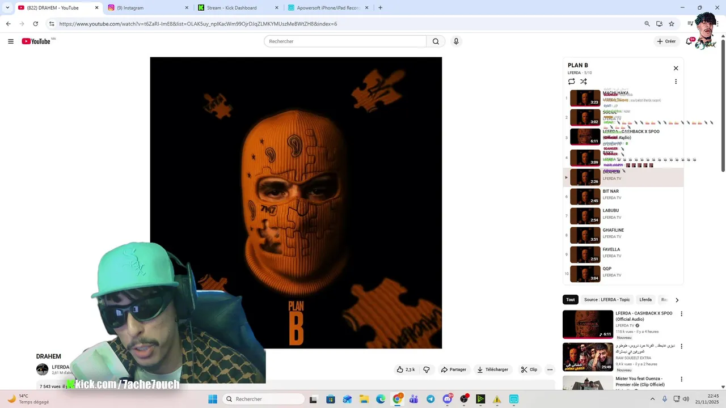Switch to the Instagram tab
This screenshot has width=726, height=408.
[147, 8]
